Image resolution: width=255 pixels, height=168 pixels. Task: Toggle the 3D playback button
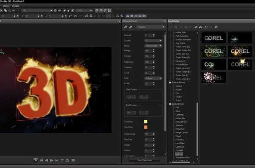73,160
